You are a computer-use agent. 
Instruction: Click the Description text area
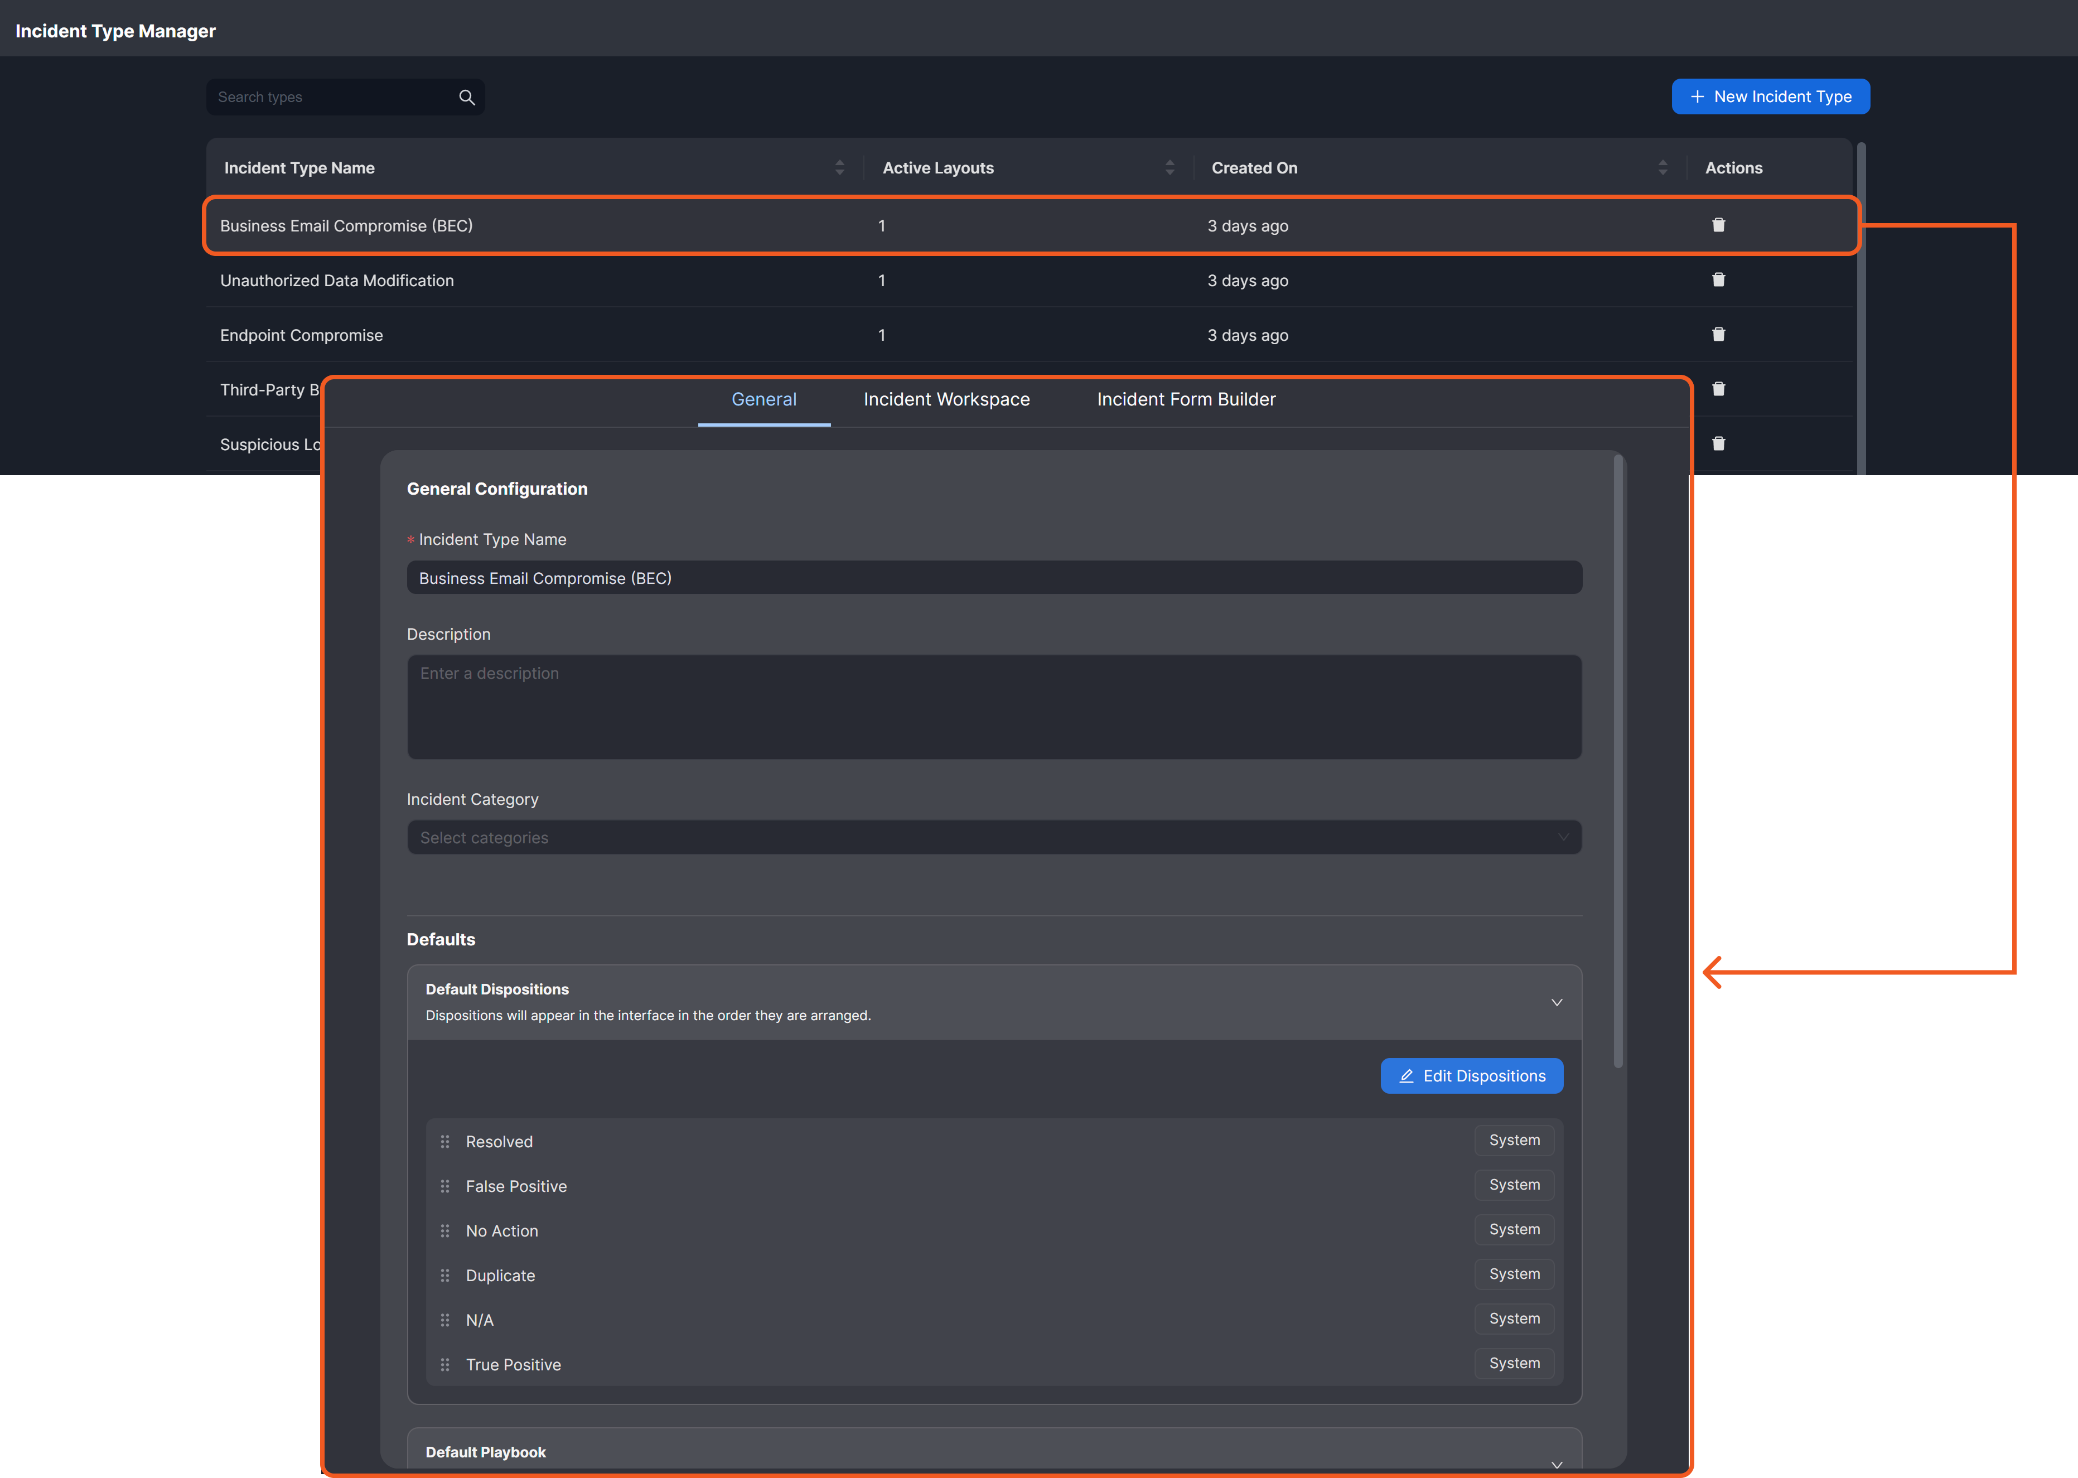993,707
